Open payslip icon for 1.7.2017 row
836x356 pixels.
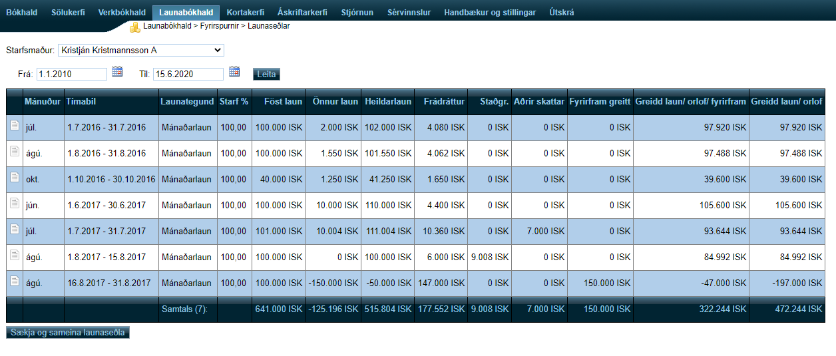point(14,230)
